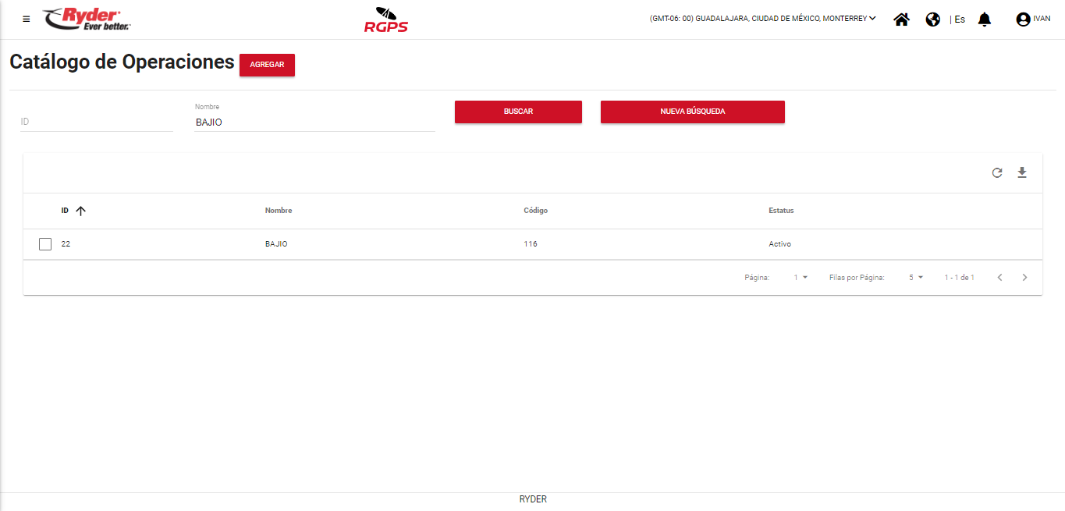Click the globe language icon

[x=932, y=20]
